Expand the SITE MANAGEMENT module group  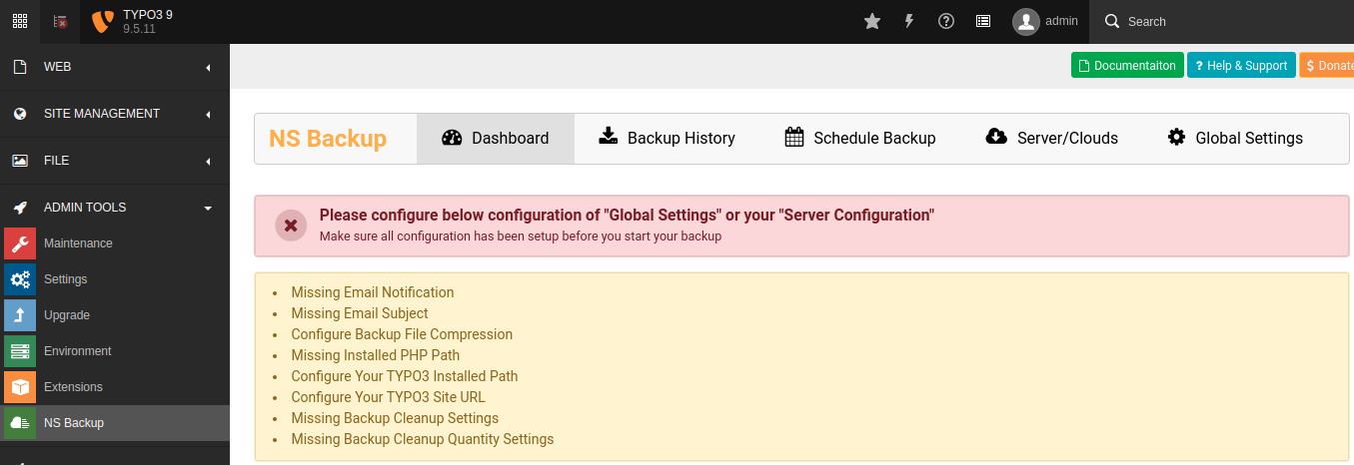115,114
